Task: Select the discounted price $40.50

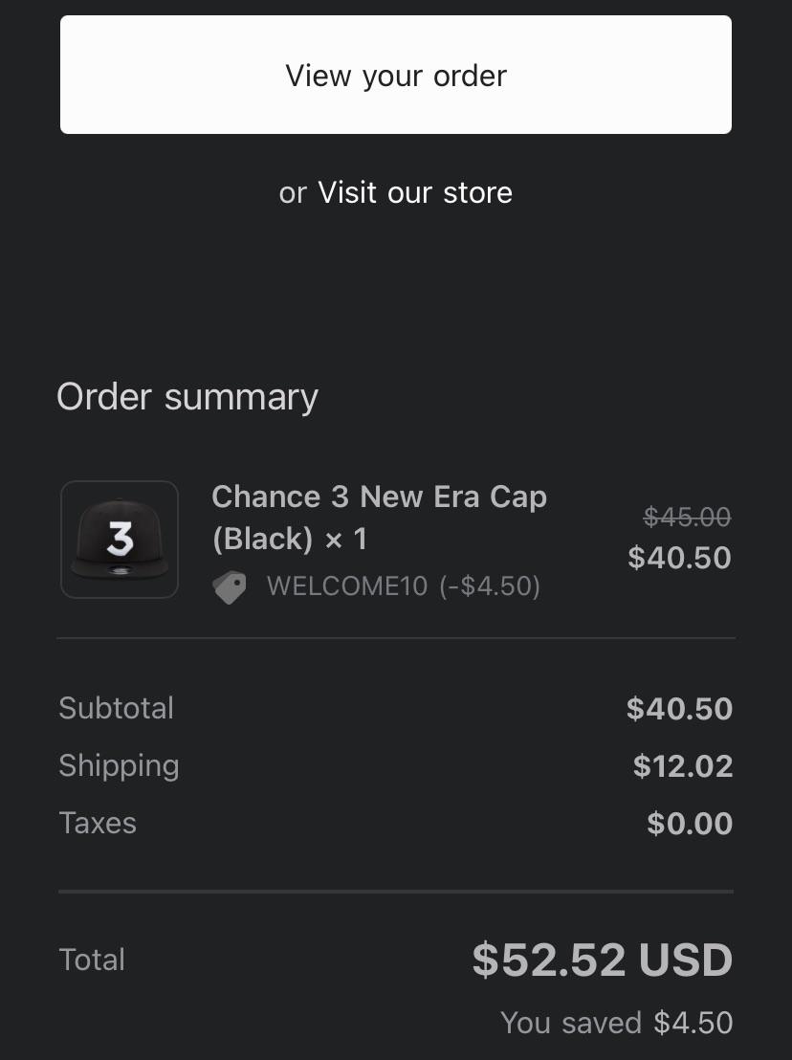Action: point(679,558)
